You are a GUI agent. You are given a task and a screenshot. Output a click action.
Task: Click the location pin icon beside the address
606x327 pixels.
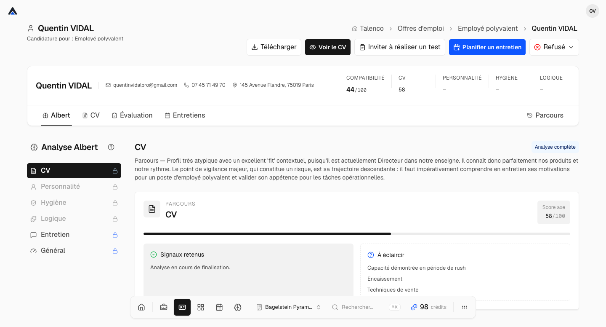pos(235,85)
